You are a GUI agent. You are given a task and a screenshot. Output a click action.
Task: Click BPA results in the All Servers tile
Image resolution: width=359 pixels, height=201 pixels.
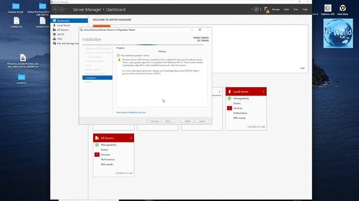point(107,164)
